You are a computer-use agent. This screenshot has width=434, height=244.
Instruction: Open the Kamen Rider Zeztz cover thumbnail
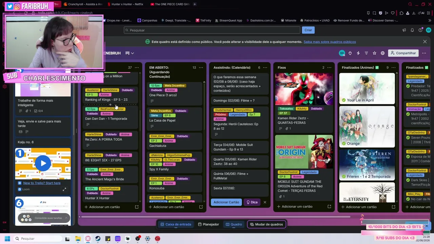[304, 89]
